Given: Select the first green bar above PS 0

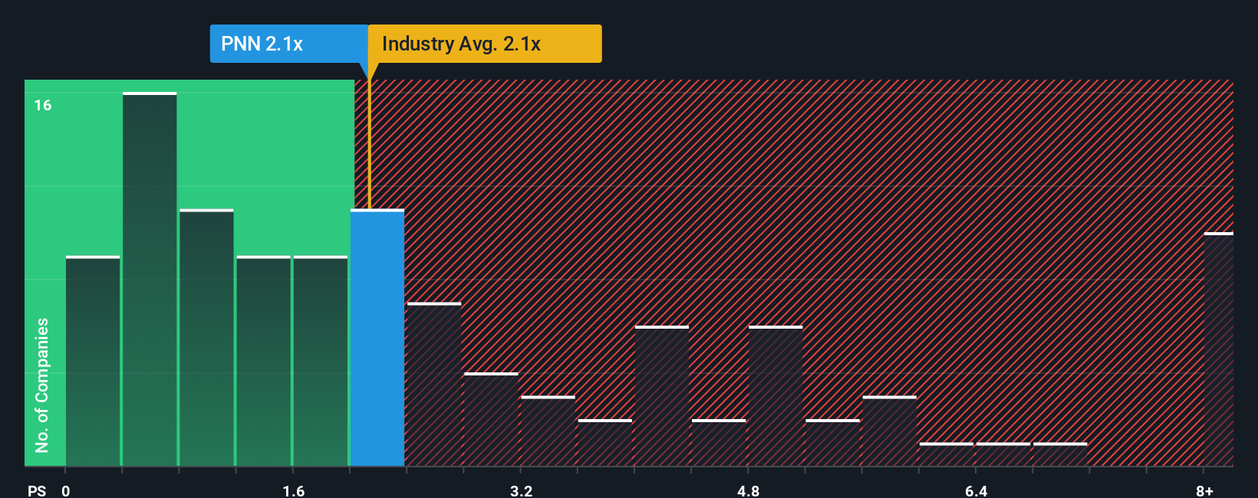Looking at the screenshot, I should click(x=93, y=361).
